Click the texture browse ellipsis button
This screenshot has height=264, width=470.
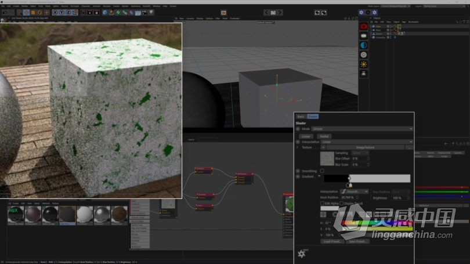click(x=409, y=147)
